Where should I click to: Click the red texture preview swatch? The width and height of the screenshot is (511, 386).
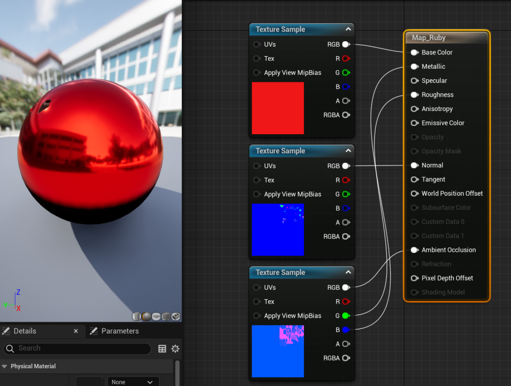click(277, 108)
